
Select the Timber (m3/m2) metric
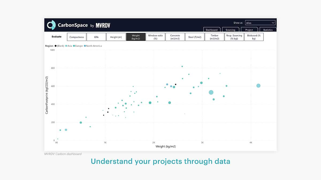pos(214,37)
